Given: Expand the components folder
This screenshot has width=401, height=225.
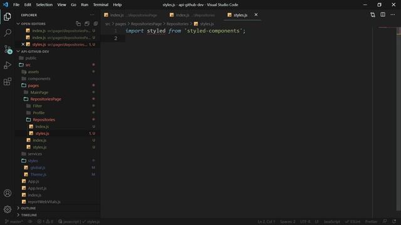Looking at the screenshot, I should click(x=39, y=79).
